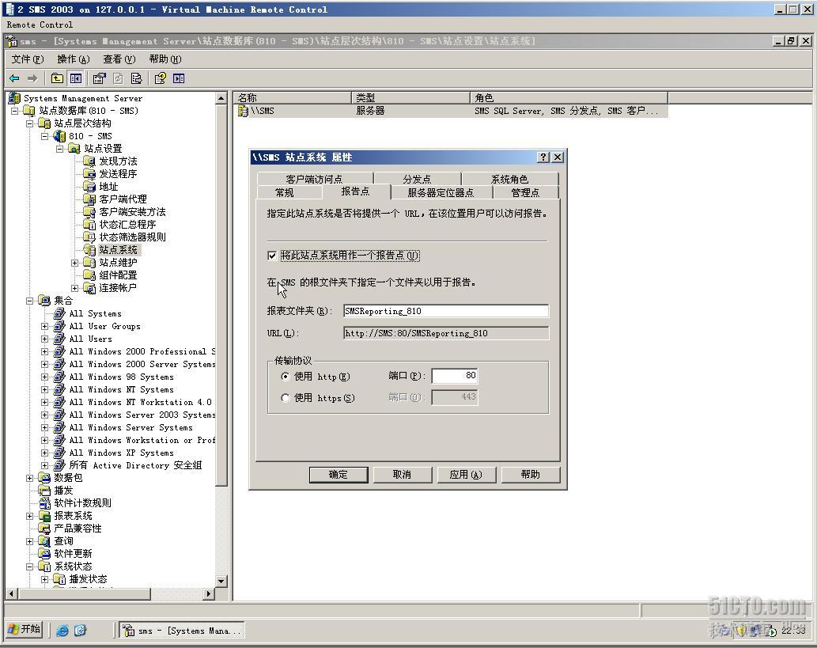Expand the 报表系统 node

point(30,516)
